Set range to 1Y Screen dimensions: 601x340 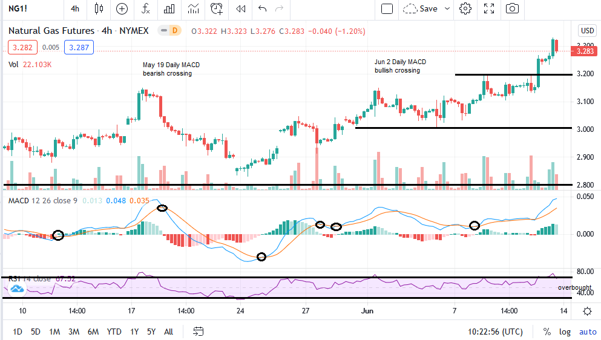(134, 332)
